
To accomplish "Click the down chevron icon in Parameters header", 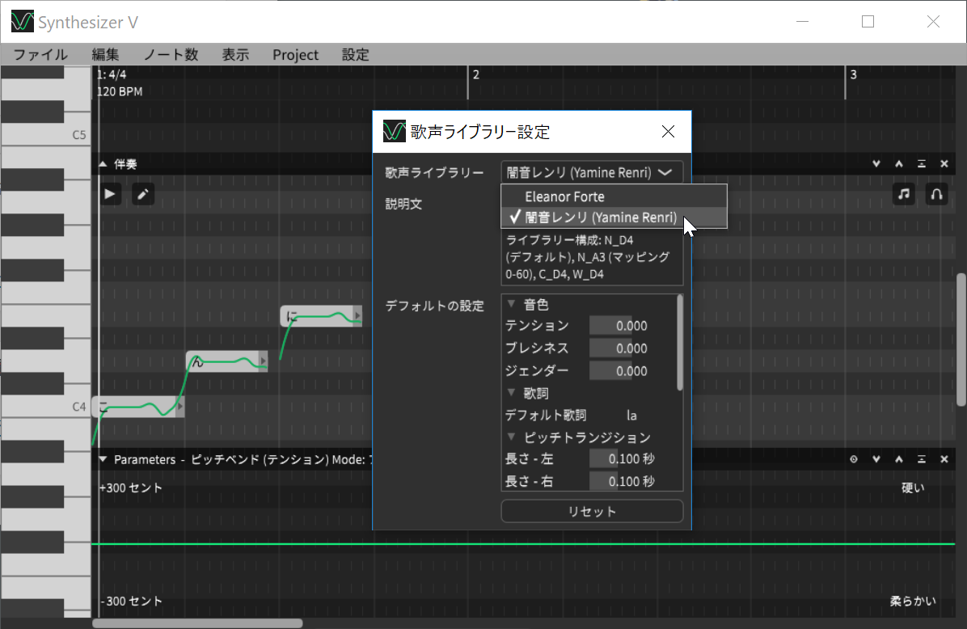I will [876, 459].
